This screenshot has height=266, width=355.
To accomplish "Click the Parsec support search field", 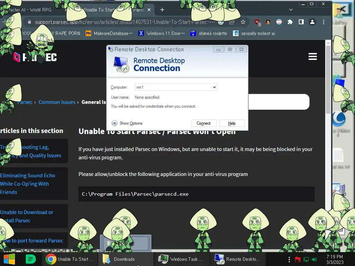I will pos(279,102).
